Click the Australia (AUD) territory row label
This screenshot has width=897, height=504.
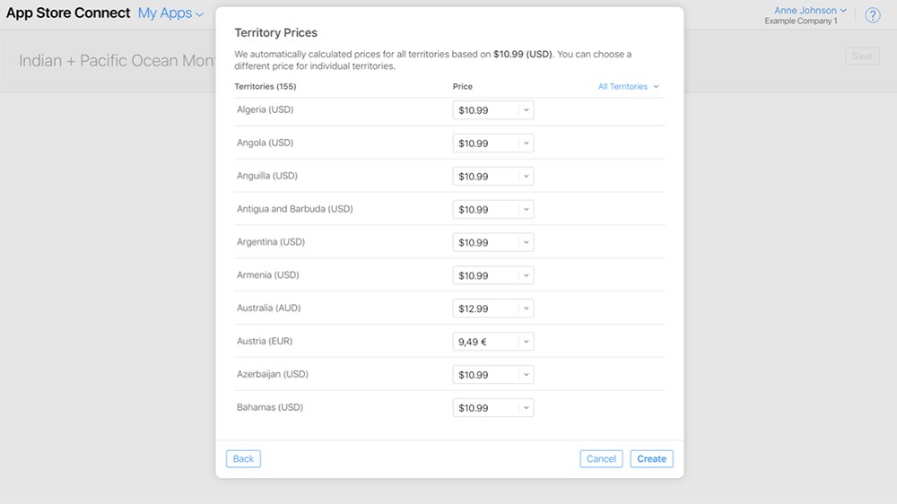tap(268, 308)
